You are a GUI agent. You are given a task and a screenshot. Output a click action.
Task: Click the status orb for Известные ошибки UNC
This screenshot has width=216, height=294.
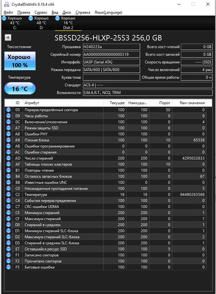(8, 182)
